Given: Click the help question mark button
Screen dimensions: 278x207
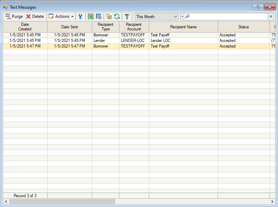Looking at the screenshot, I should tap(258, 7).
